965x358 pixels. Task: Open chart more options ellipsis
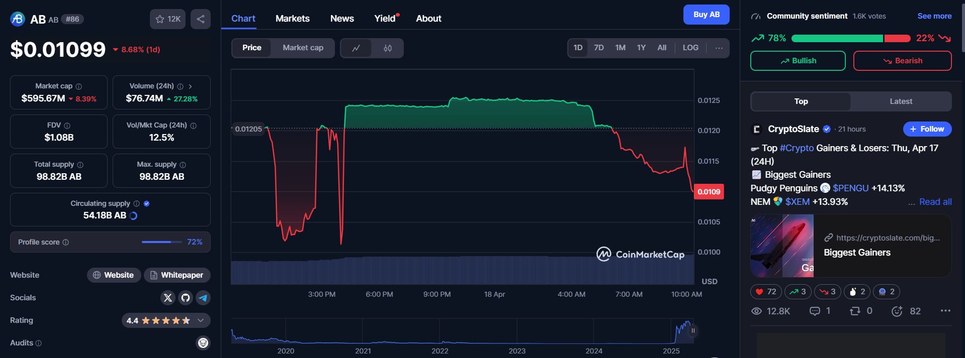[x=719, y=48]
